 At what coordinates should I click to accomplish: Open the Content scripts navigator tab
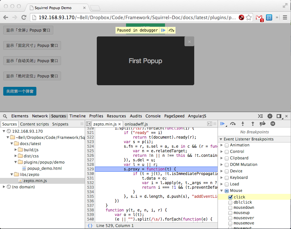point(34,124)
